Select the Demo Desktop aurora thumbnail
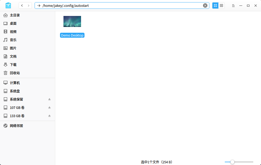261x165 pixels. pos(72,21)
